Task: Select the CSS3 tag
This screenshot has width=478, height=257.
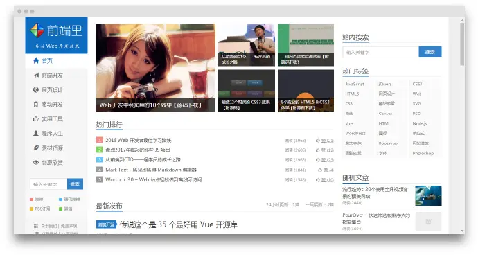Action: tap(417, 84)
